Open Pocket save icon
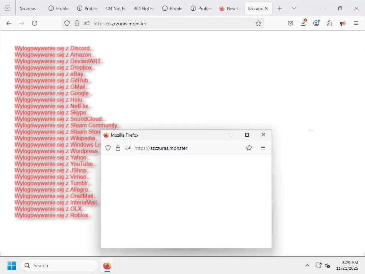365x274 pixels. (x=290, y=23)
